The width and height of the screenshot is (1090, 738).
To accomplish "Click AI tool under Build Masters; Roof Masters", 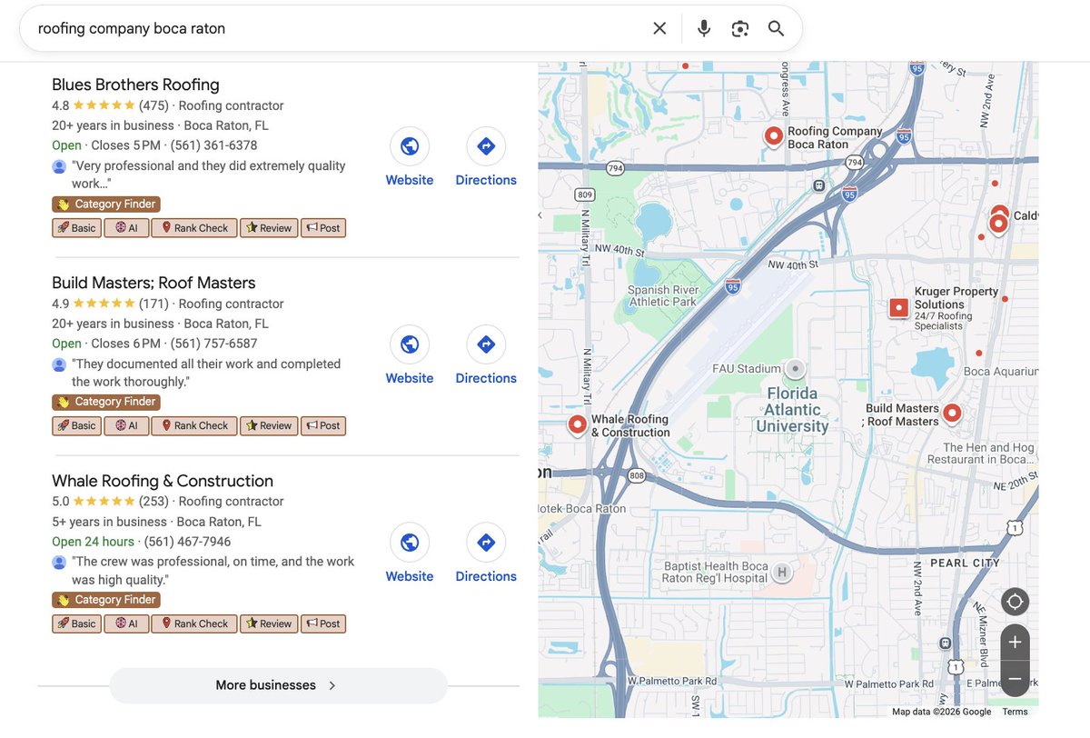I will click(x=126, y=425).
